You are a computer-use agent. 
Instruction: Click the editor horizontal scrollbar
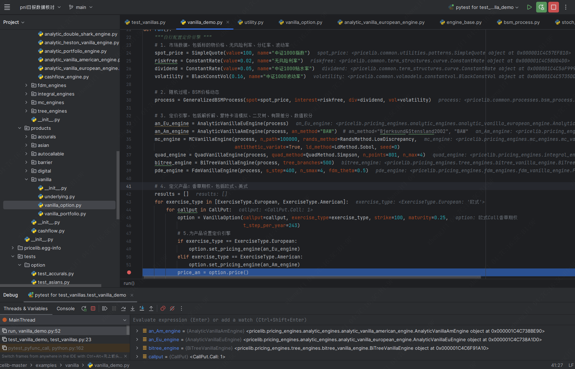coord(312,277)
